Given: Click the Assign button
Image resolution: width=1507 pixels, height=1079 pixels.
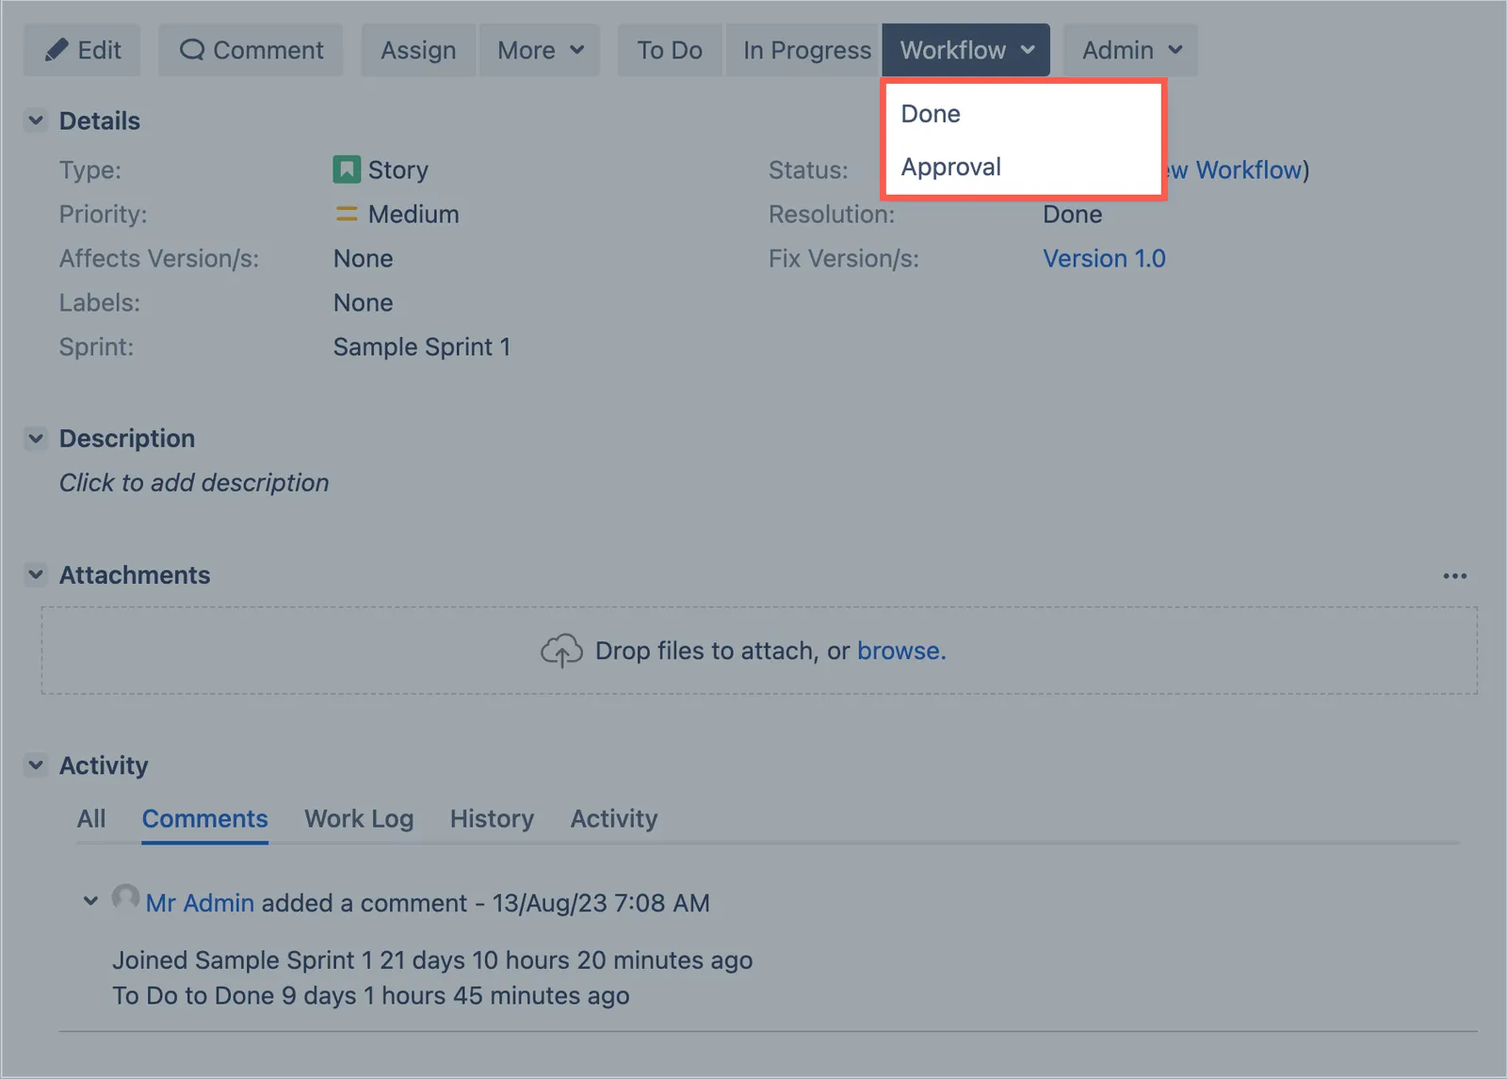Looking at the screenshot, I should point(418,50).
